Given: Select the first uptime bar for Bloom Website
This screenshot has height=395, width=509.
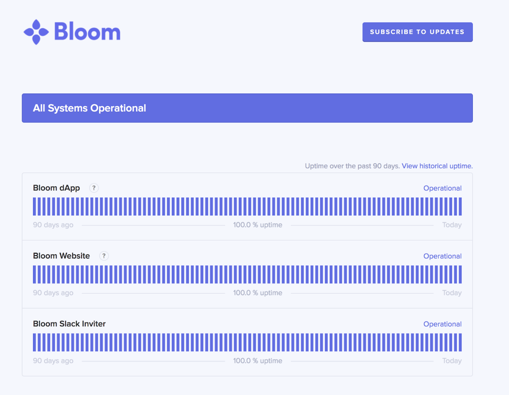Looking at the screenshot, I should 34,274.
